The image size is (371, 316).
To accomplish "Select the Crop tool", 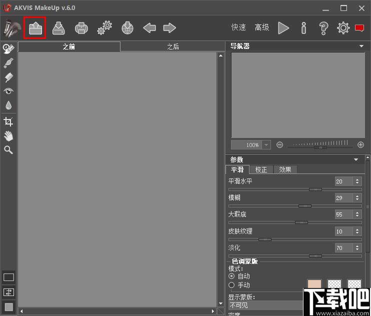I will click(x=8, y=121).
